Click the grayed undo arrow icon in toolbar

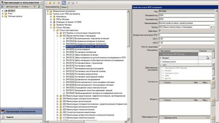(77, 3)
